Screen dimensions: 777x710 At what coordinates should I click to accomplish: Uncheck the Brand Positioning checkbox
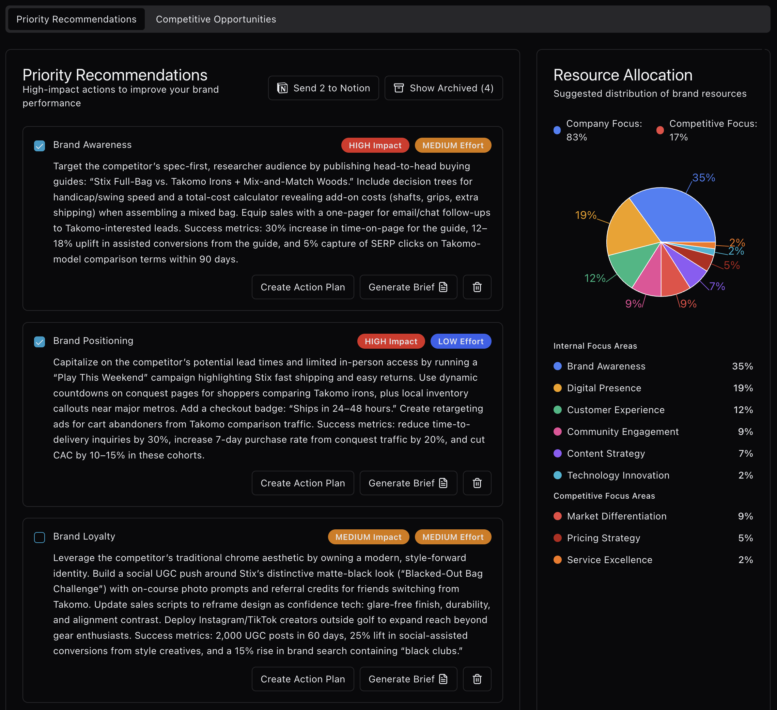39,342
